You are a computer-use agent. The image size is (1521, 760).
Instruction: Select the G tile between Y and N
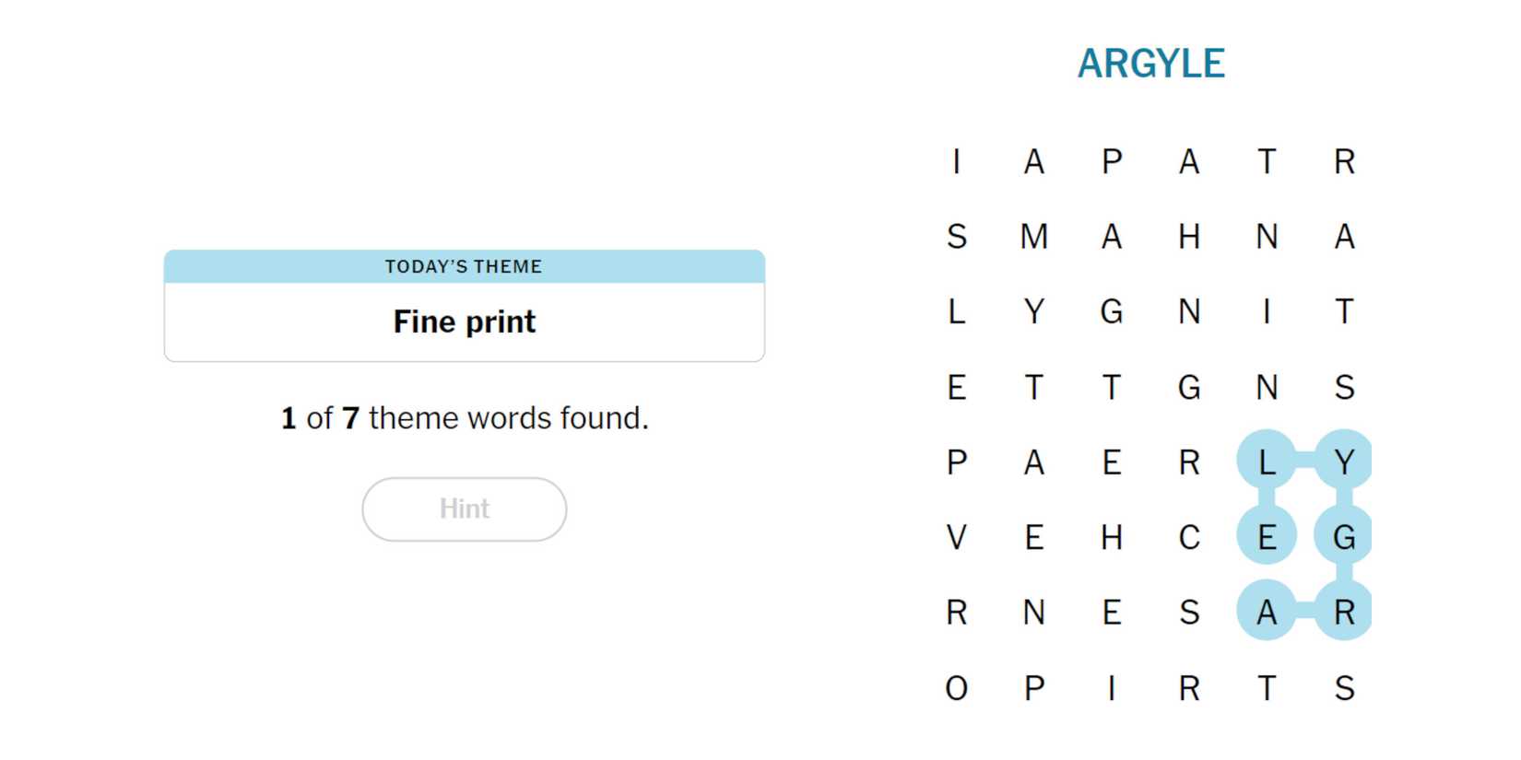point(1112,312)
